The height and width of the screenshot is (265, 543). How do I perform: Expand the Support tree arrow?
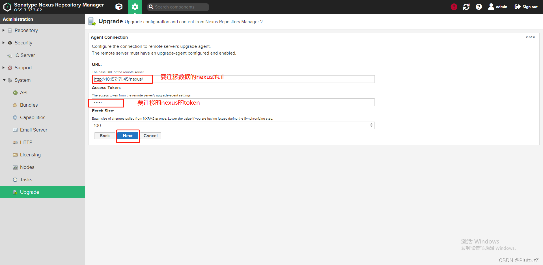tap(4, 68)
